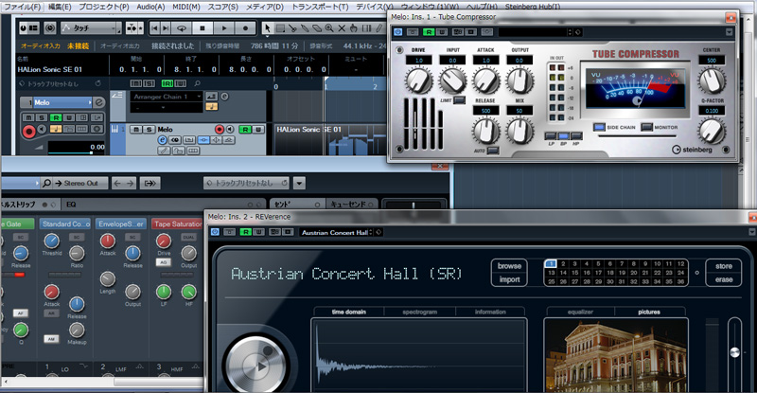Open the プロジェクト(P) menu
The height and width of the screenshot is (393, 757).
coord(104,7)
